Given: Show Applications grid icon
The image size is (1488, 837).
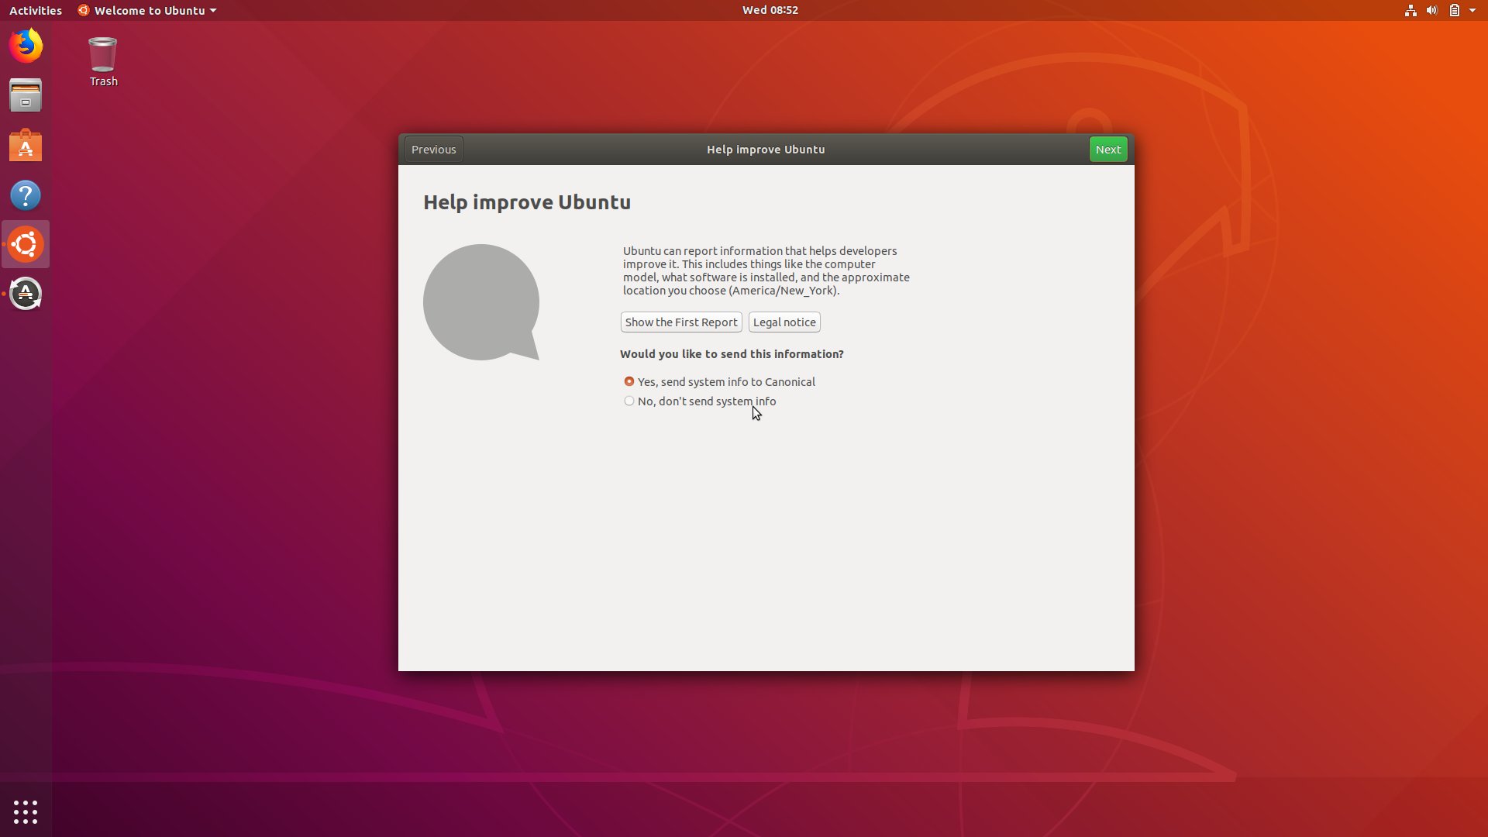Looking at the screenshot, I should pyautogui.click(x=26, y=811).
